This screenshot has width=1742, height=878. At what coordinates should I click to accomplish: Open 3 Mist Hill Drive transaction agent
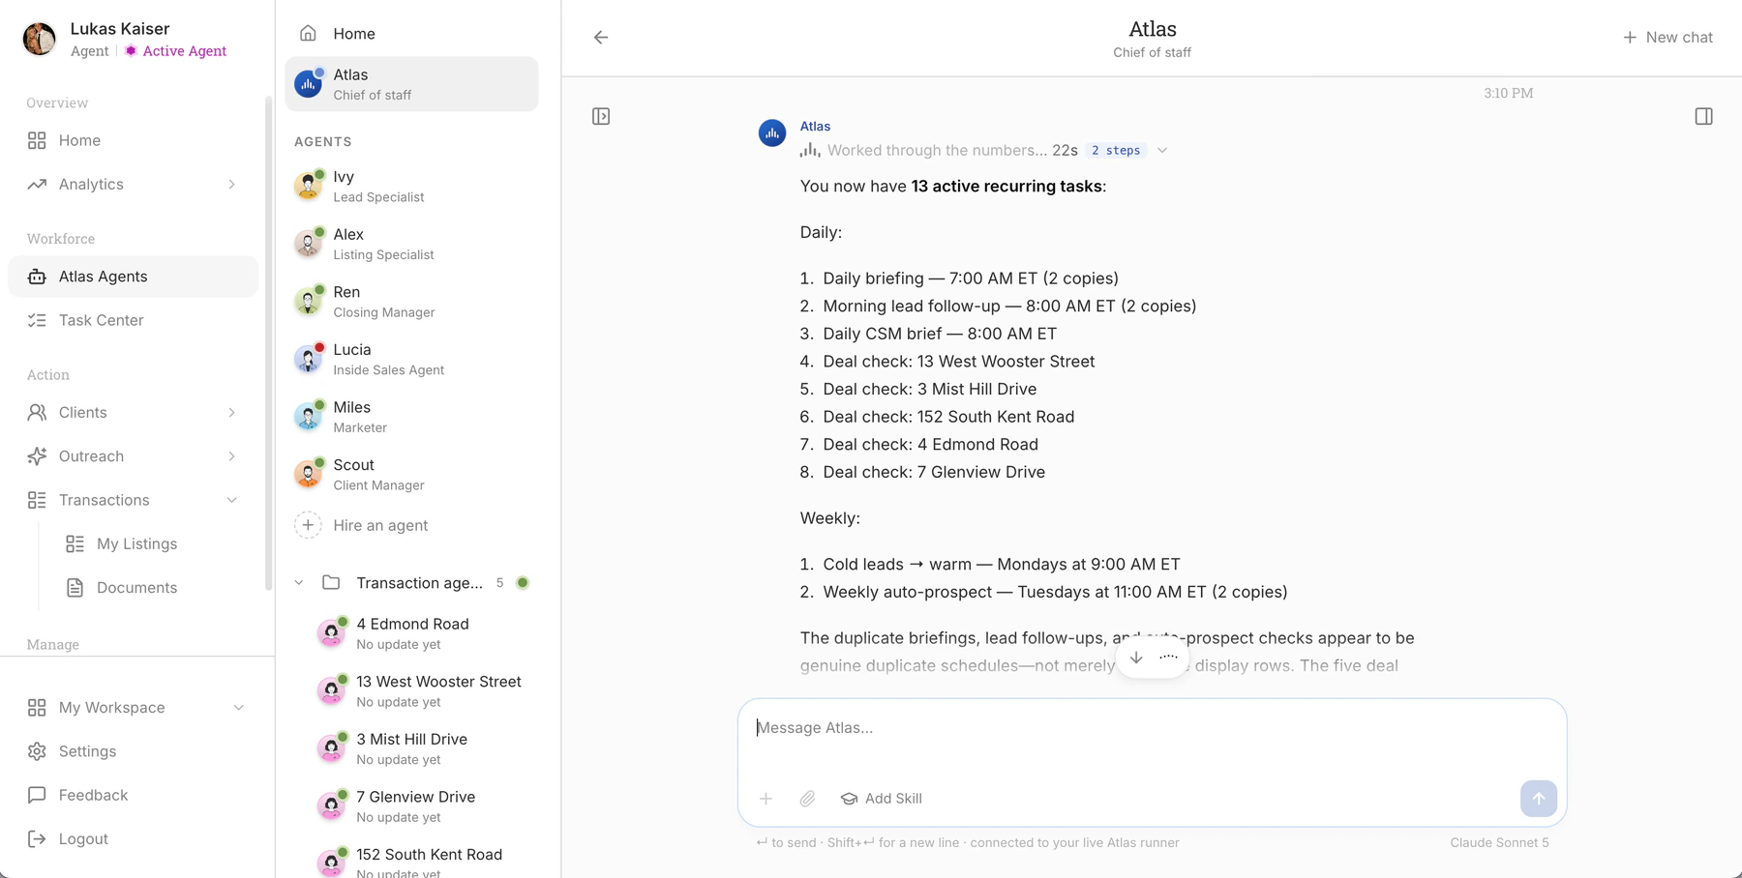pyautogui.click(x=424, y=748)
